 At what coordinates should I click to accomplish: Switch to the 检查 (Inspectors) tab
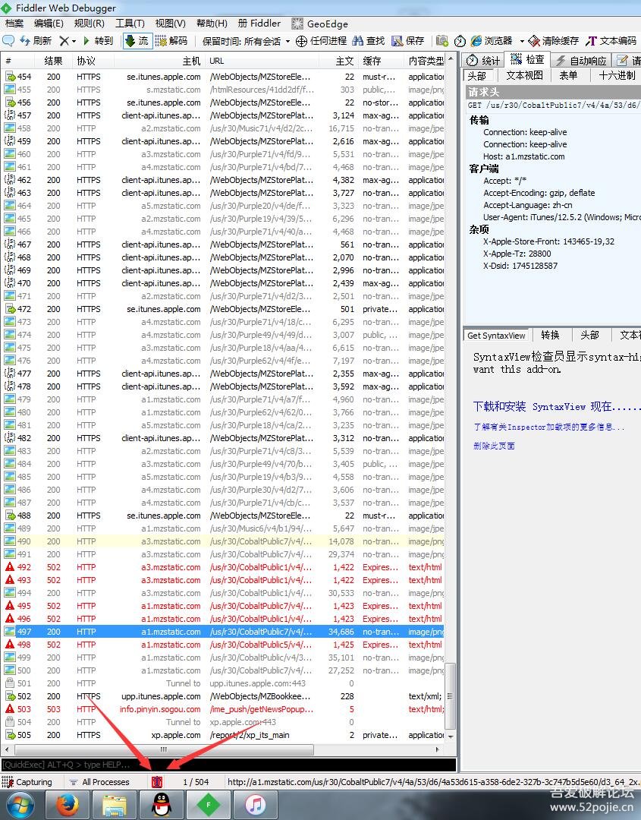point(528,60)
